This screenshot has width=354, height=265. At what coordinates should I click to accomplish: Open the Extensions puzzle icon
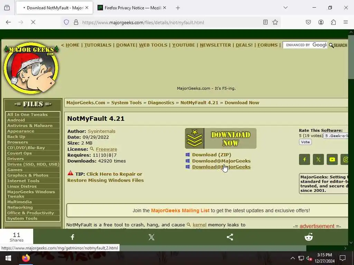(x=333, y=22)
